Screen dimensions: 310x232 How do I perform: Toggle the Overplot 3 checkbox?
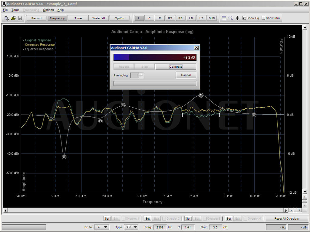[x=205, y=219]
